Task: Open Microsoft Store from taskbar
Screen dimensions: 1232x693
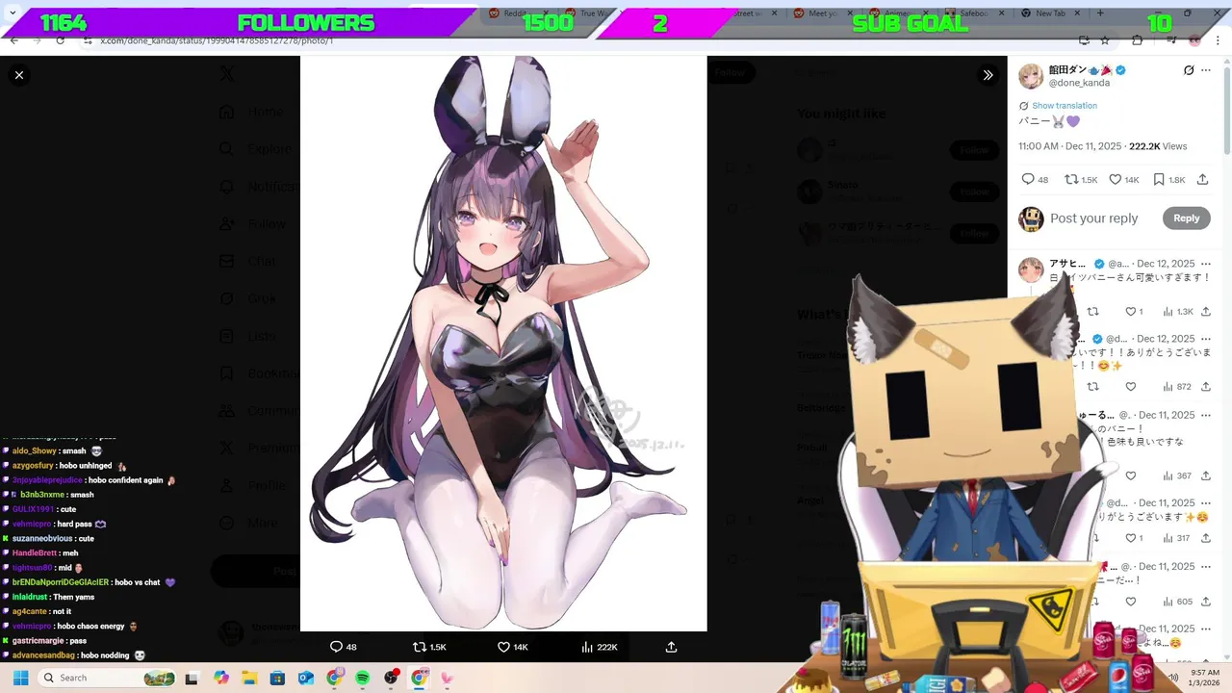Action: pyautogui.click(x=278, y=678)
